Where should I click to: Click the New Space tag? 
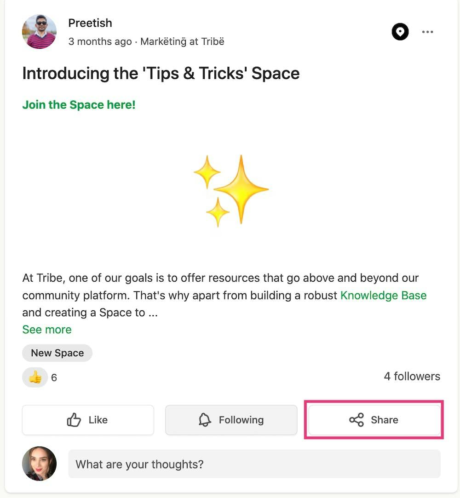tap(57, 353)
